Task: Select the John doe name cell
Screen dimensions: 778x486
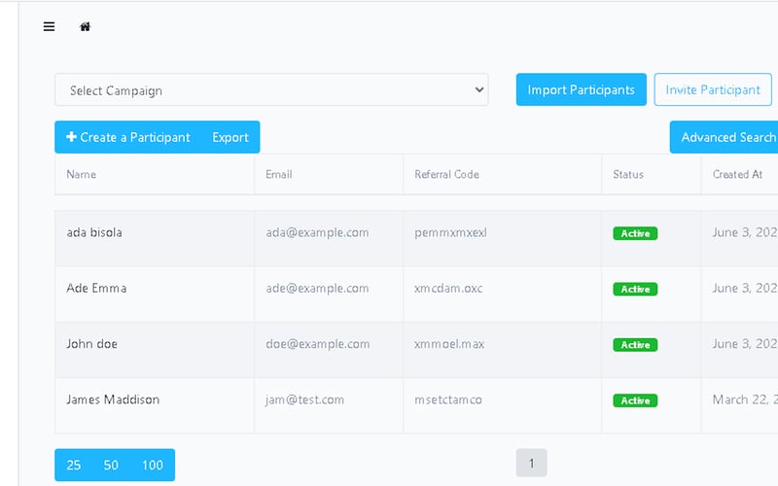Action: [155, 350]
